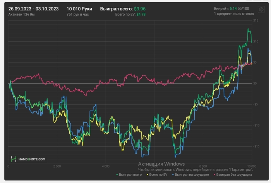The width and height of the screenshot is (271, 183).
Task: Click the $15 y-axis label
Action: [256, 20]
